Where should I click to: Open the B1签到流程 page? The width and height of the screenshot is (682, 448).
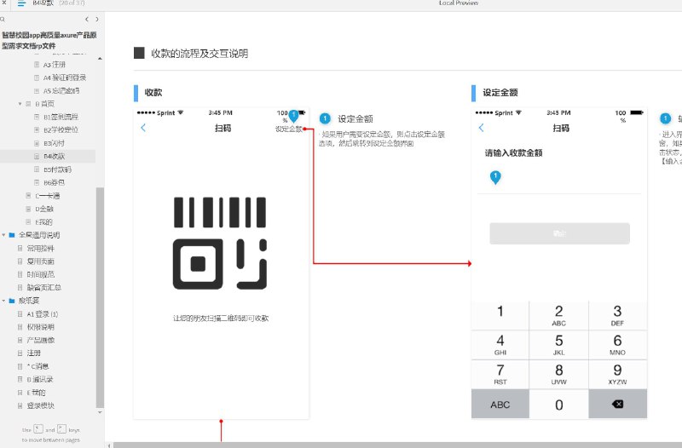coord(61,117)
